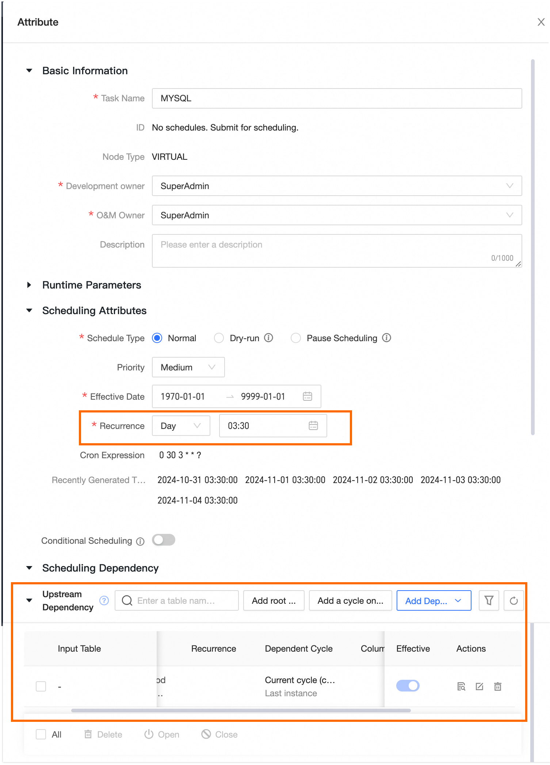Click the delete trash icon in Actions
The width and height of the screenshot is (550, 765).
point(498,686)
